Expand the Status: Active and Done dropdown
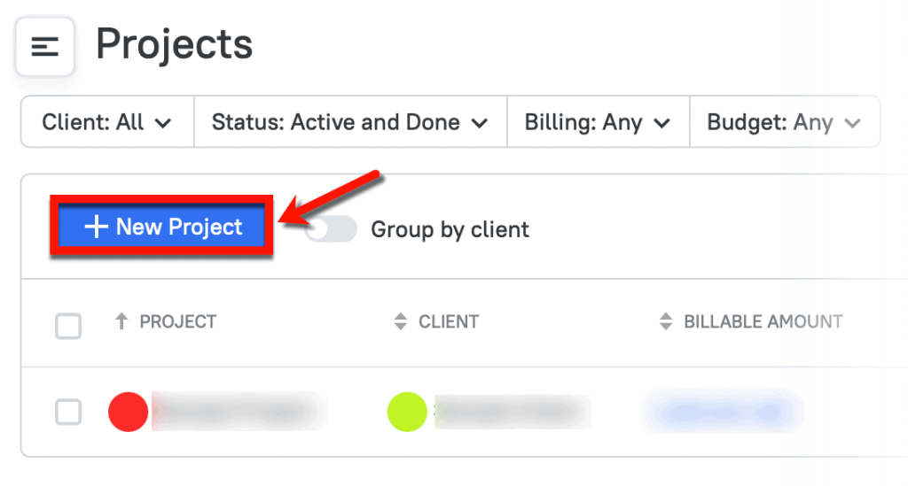The image size is (908, 486). coord(349,122)
